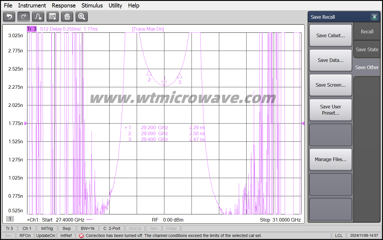Click the Save Screen... button
This screenshot has height=240, width=383.
pos(331,85)
